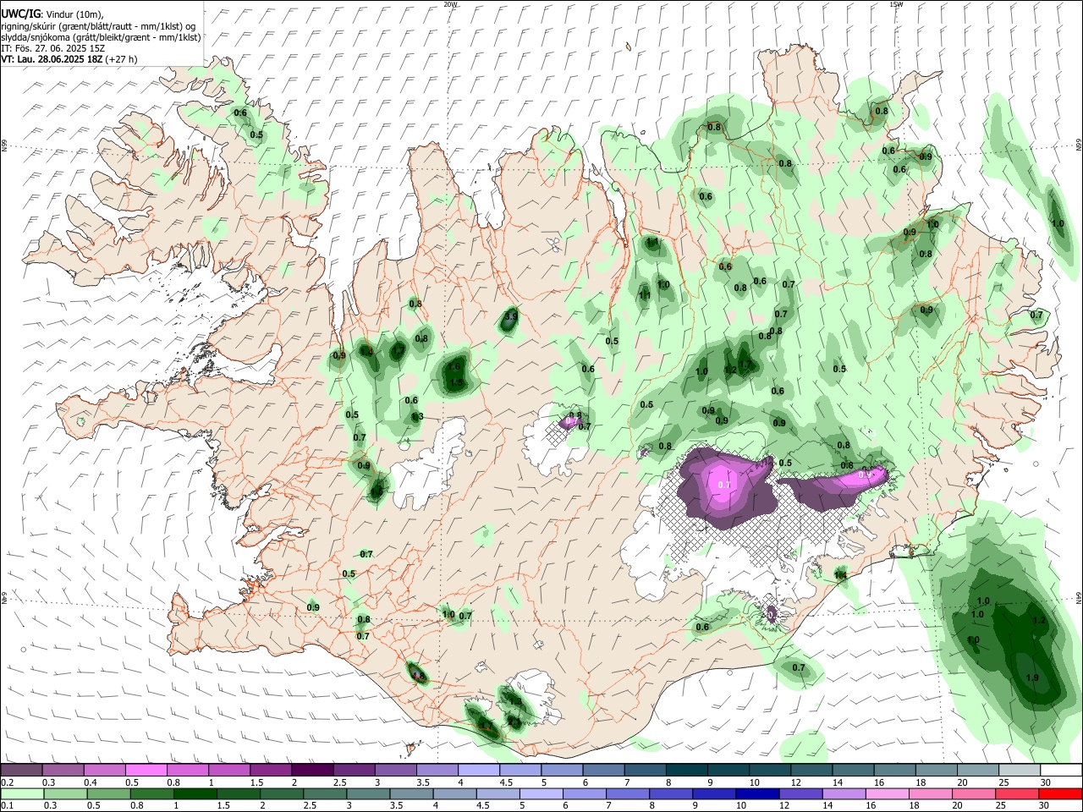Click the 'VT: Lau. 28.06.2025 18Z' valid time
The image size is (1083, 812).
tap(52, 59)
